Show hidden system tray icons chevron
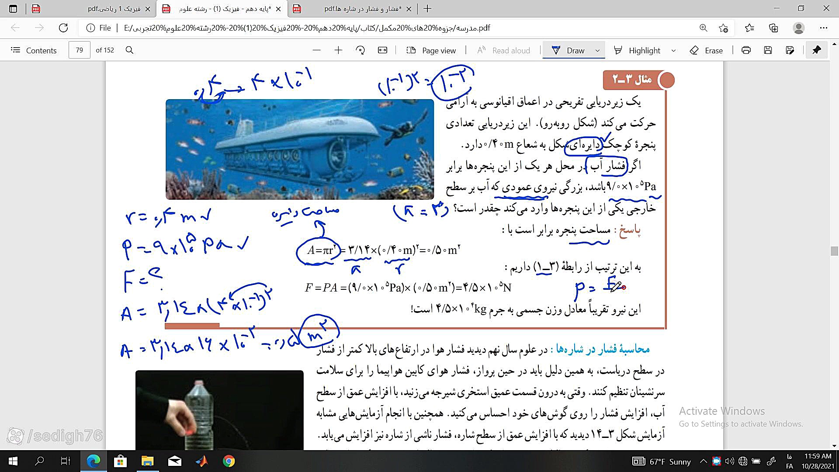This screenshot has height=472, width=839. click(x=703, y=461)
